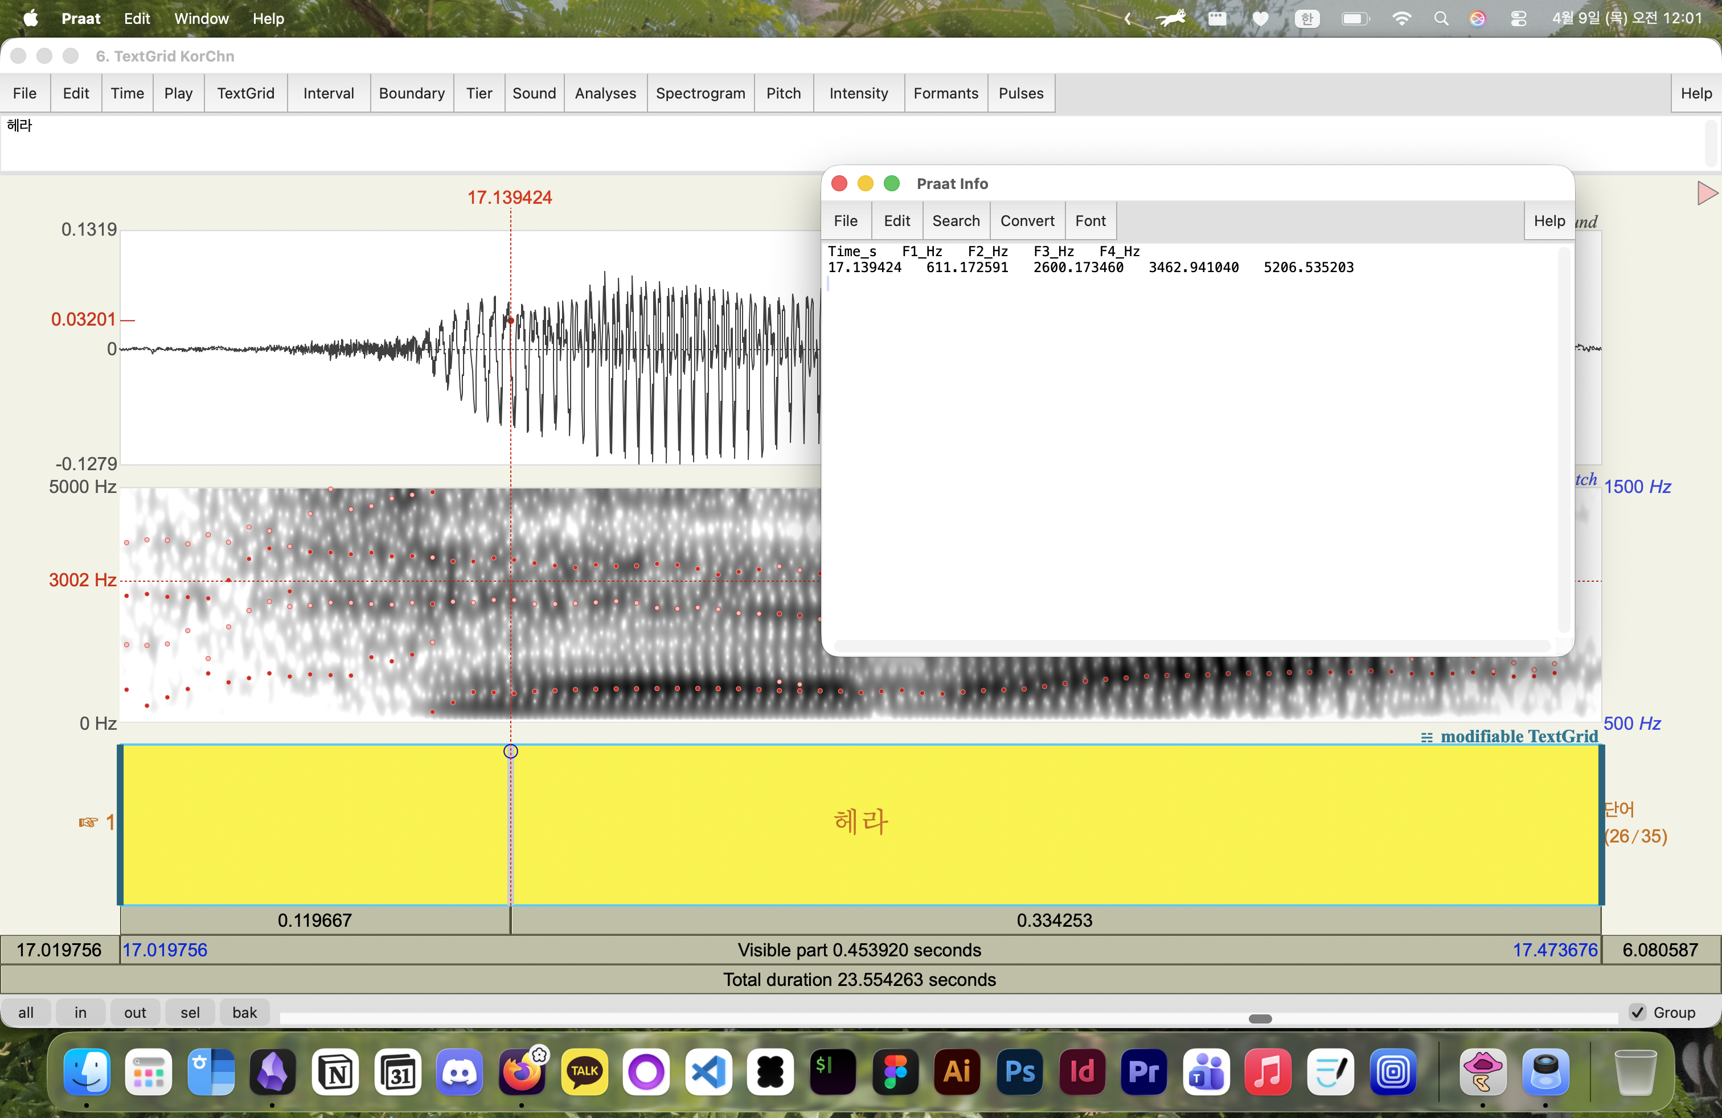Open macOS Control Center toggle icon
The width and height of the screenshot is (1722, 1118).
click(1518, 19)
